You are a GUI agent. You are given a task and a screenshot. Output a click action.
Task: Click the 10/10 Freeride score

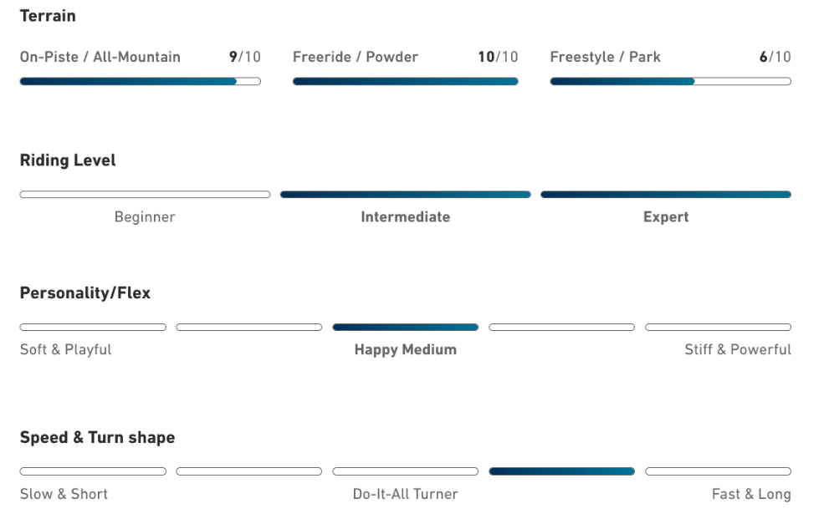(497, 57)
